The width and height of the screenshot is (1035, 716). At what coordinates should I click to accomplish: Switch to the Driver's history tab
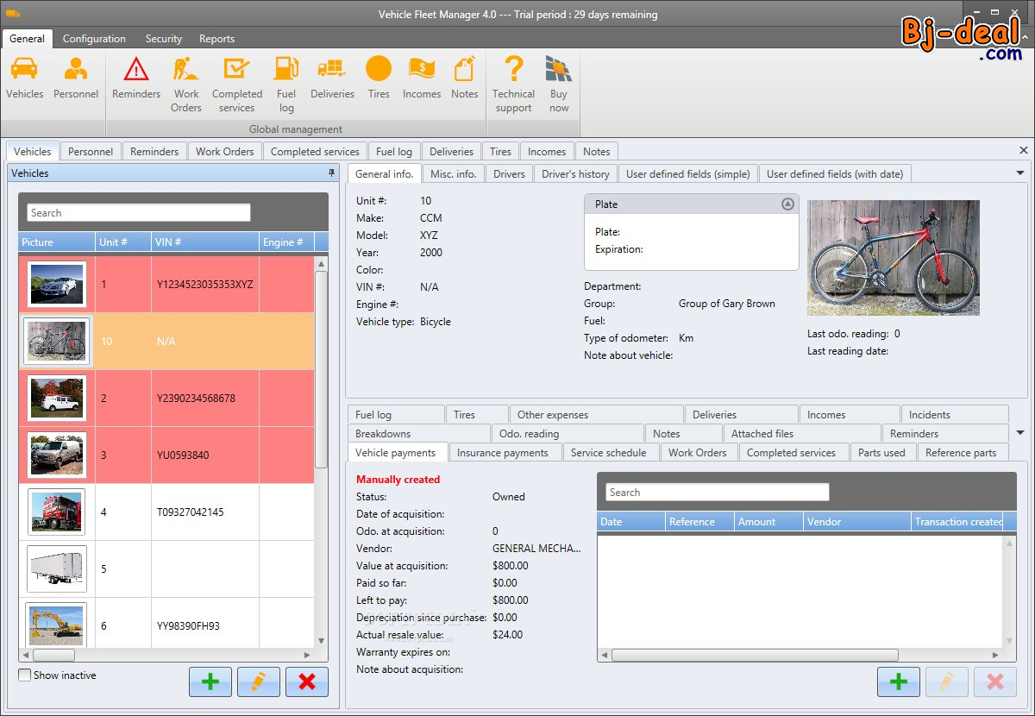[x=574, y=173]
